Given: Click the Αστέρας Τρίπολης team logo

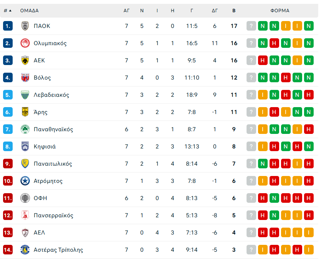Looking at the screenshot, I should click(25, 250).
